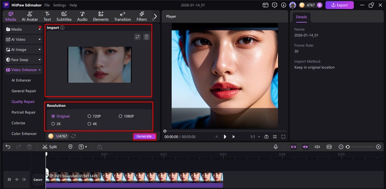Open the feedback message icon
386x189 pixels.
275,5
